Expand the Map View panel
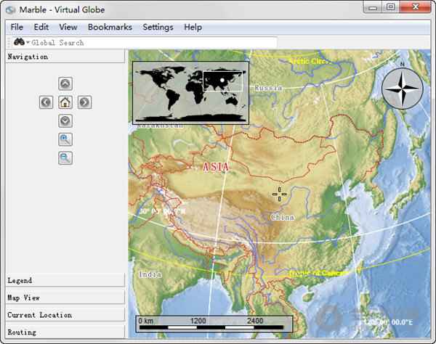436x344 pixels. [65, 298]
